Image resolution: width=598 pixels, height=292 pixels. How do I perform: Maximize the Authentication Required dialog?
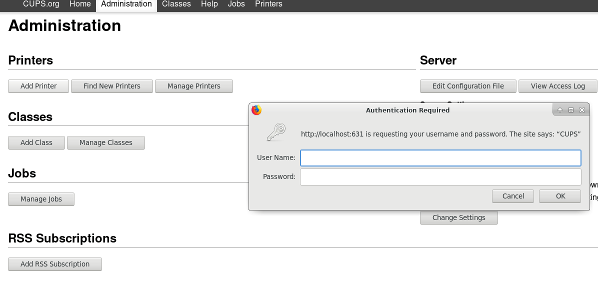(x=571, y=110)
